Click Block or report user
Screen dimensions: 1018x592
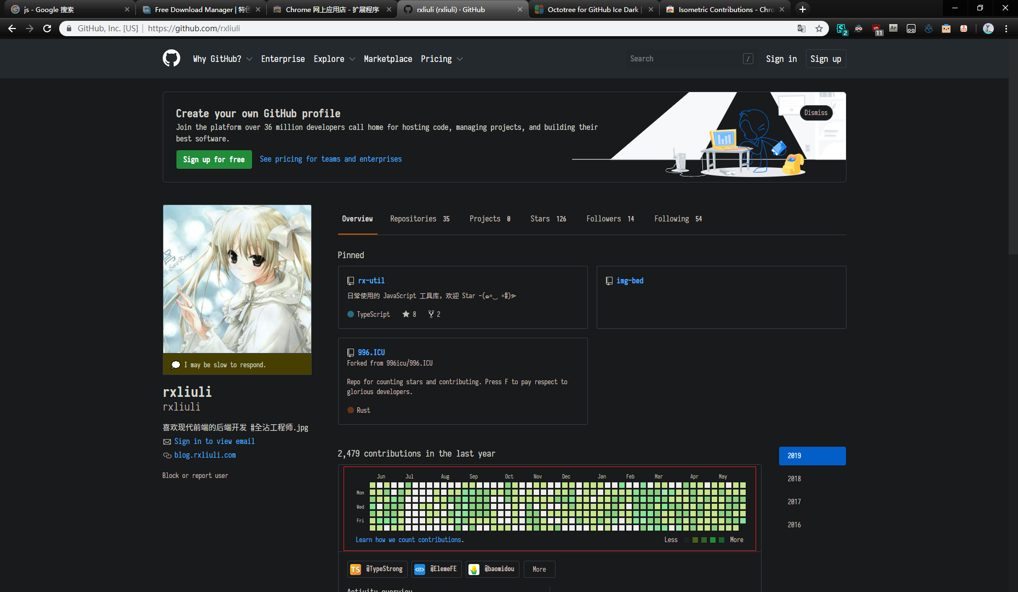pyautogui.click(x=195, y=476)
